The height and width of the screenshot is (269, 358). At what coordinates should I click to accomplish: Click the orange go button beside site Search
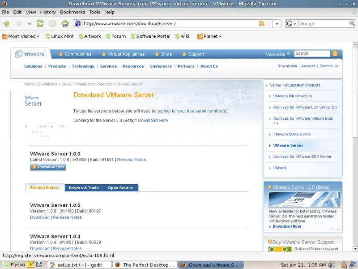coord(335,53)
